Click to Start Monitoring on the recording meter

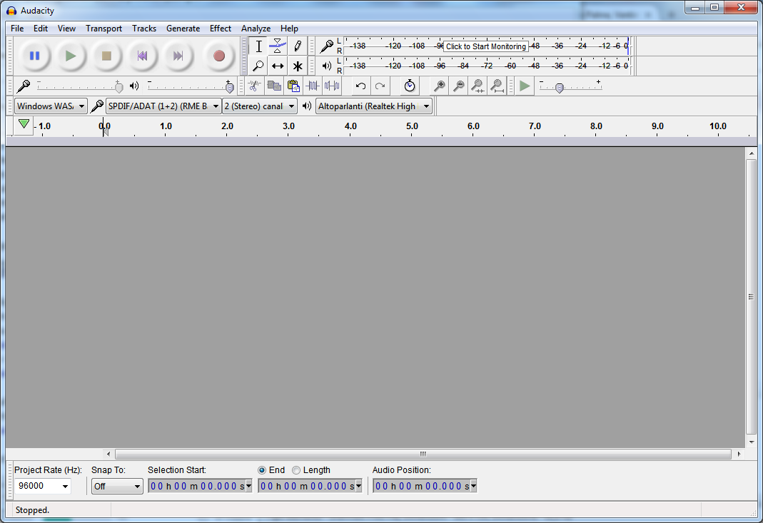click(485, 46)
